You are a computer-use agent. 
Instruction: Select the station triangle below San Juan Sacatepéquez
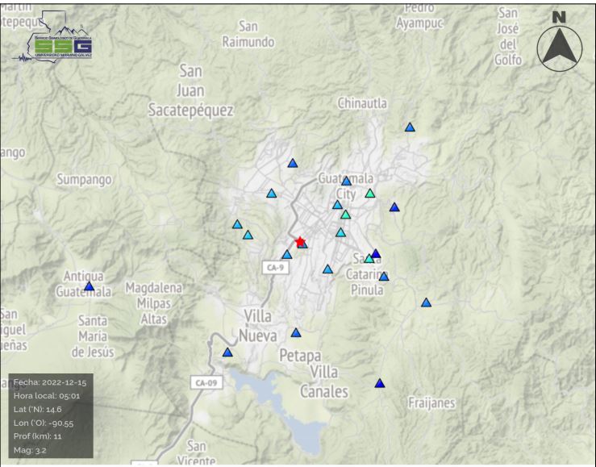tap(293, 163)
